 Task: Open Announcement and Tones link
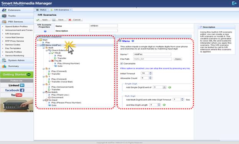click(x=19, y=30)
